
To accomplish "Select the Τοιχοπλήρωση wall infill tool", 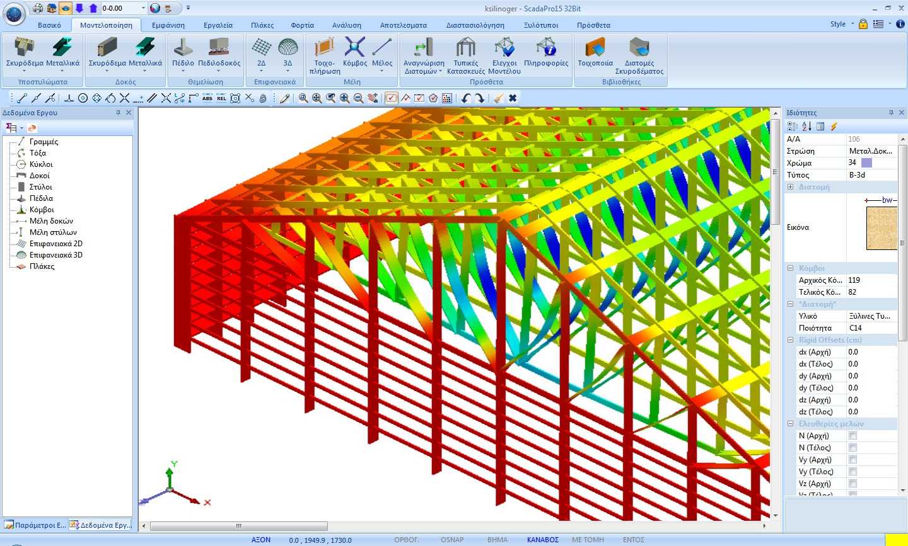I will (325, 55).
